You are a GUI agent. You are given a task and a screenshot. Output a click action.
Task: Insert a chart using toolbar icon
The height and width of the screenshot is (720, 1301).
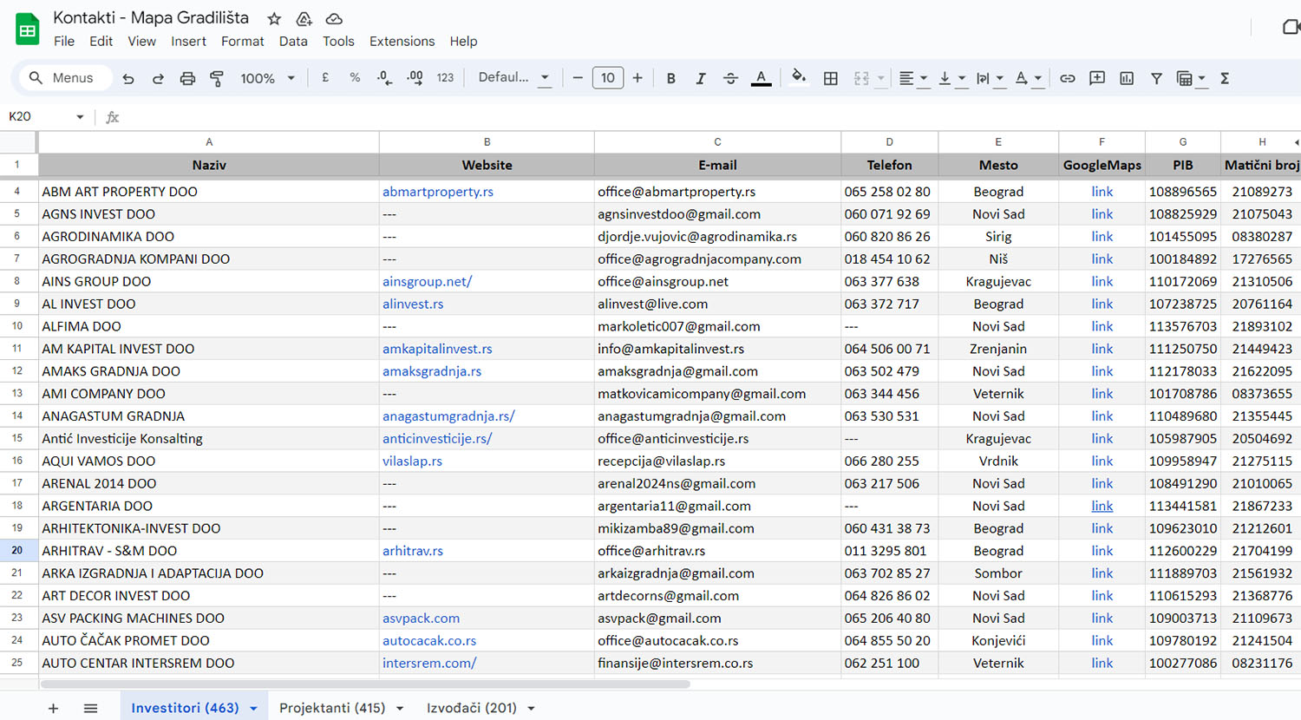(1127, 78)
